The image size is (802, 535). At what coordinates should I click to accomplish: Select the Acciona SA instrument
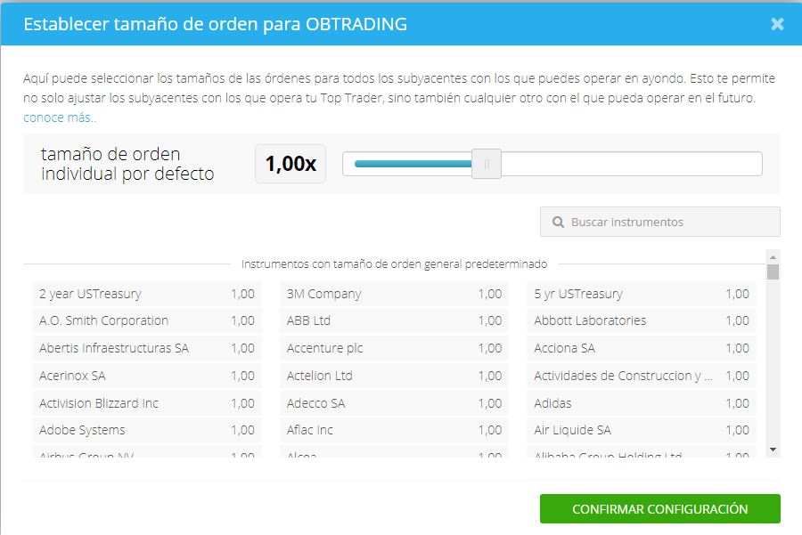(x=642, y=348)
